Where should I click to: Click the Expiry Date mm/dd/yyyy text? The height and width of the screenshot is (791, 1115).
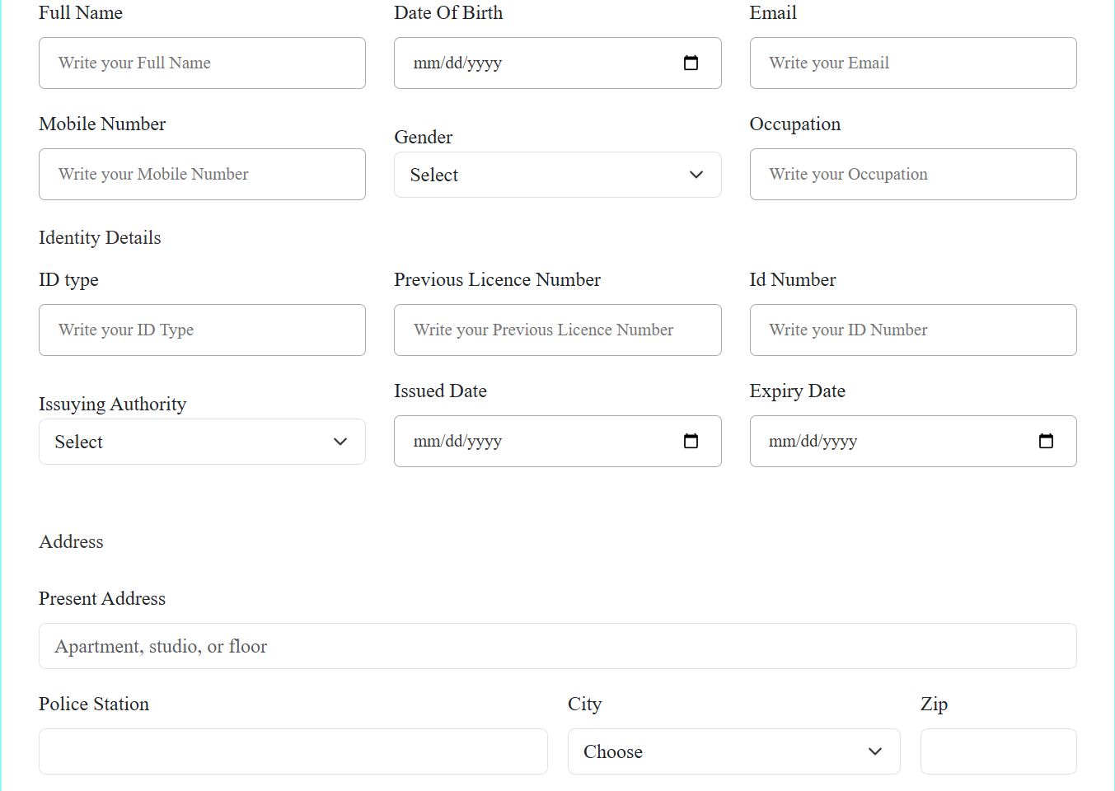coord(813,441)
